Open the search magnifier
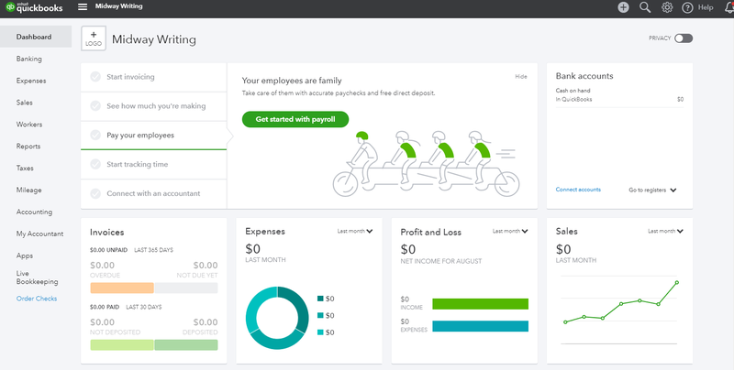The image size is (734, 370). click(x=645, y=7)
